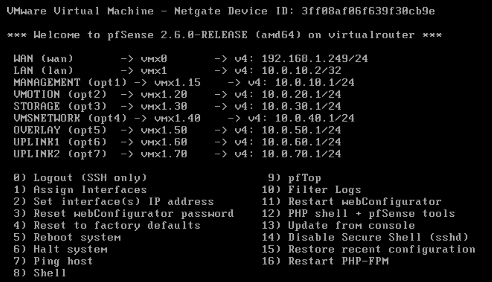Screen dimensions: 492x282
Task: Click the MANAGEMENT (opt1) interface row
Action: tap(184, 83)
